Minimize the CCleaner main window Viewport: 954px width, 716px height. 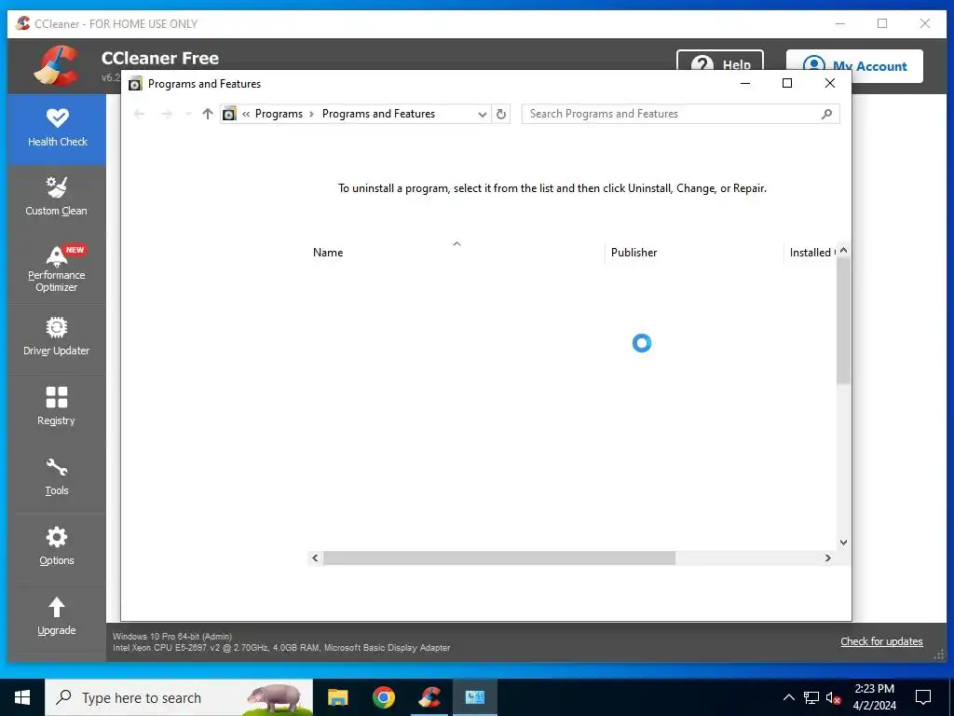(840, 23)
